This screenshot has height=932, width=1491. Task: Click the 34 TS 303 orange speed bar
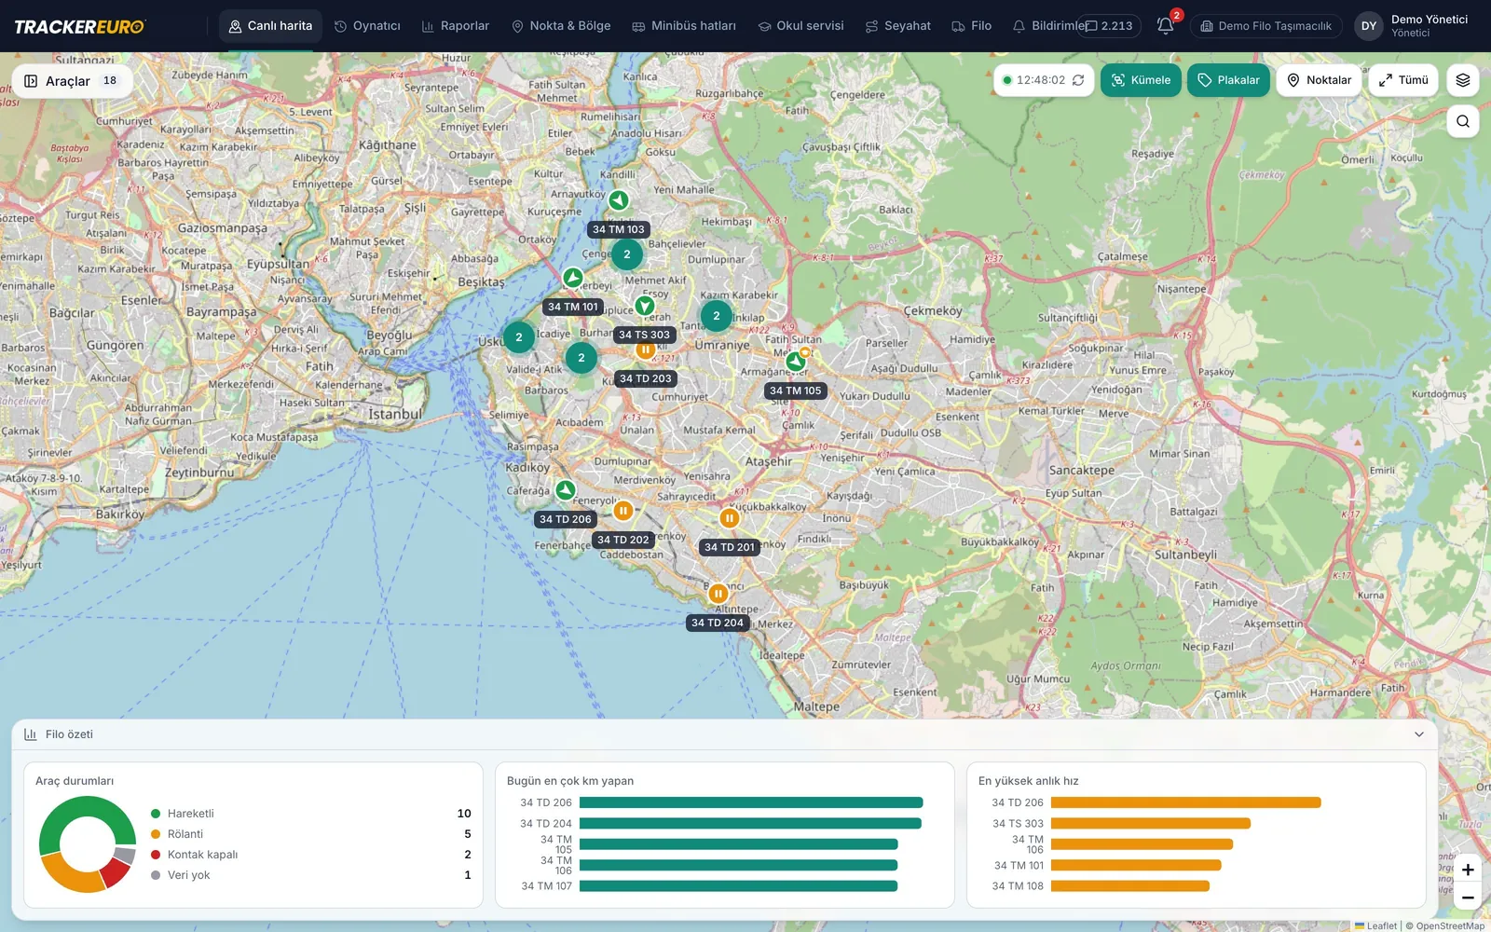click(x=1151, y=824)
